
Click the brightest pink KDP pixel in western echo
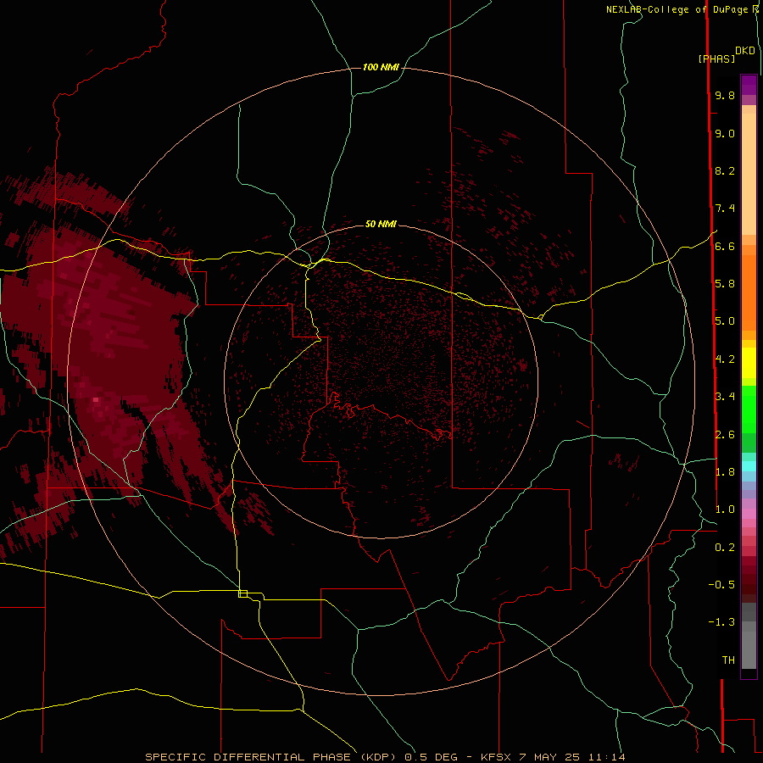pos(96,399)
